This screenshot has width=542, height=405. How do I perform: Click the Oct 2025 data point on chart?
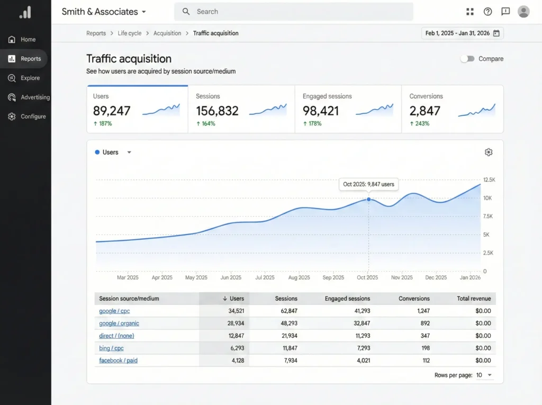369,199
